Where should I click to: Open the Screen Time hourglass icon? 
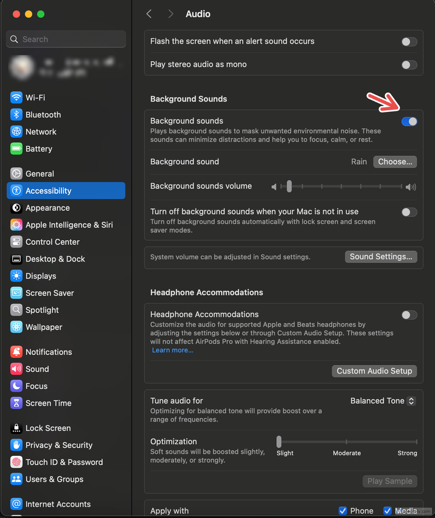click(16, 403)
